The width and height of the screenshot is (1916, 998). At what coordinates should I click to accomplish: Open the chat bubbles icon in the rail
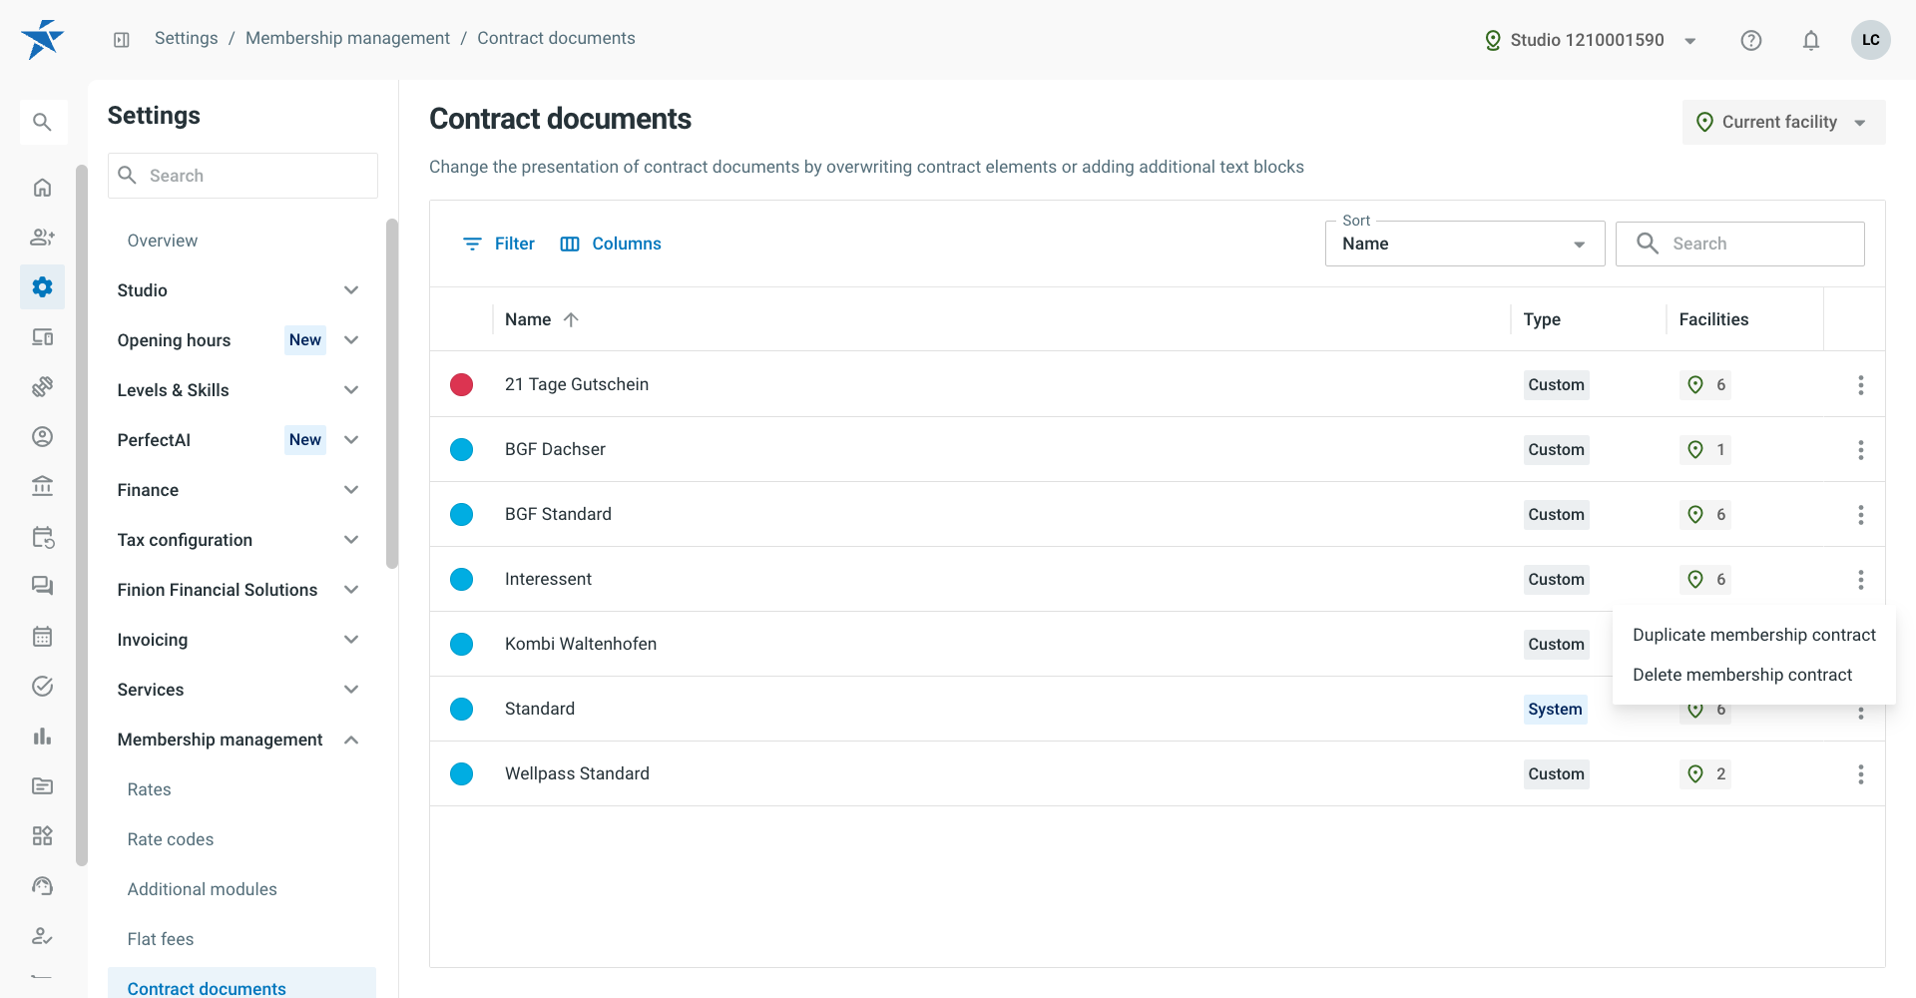pyautogui.click(x=42, y=587)
